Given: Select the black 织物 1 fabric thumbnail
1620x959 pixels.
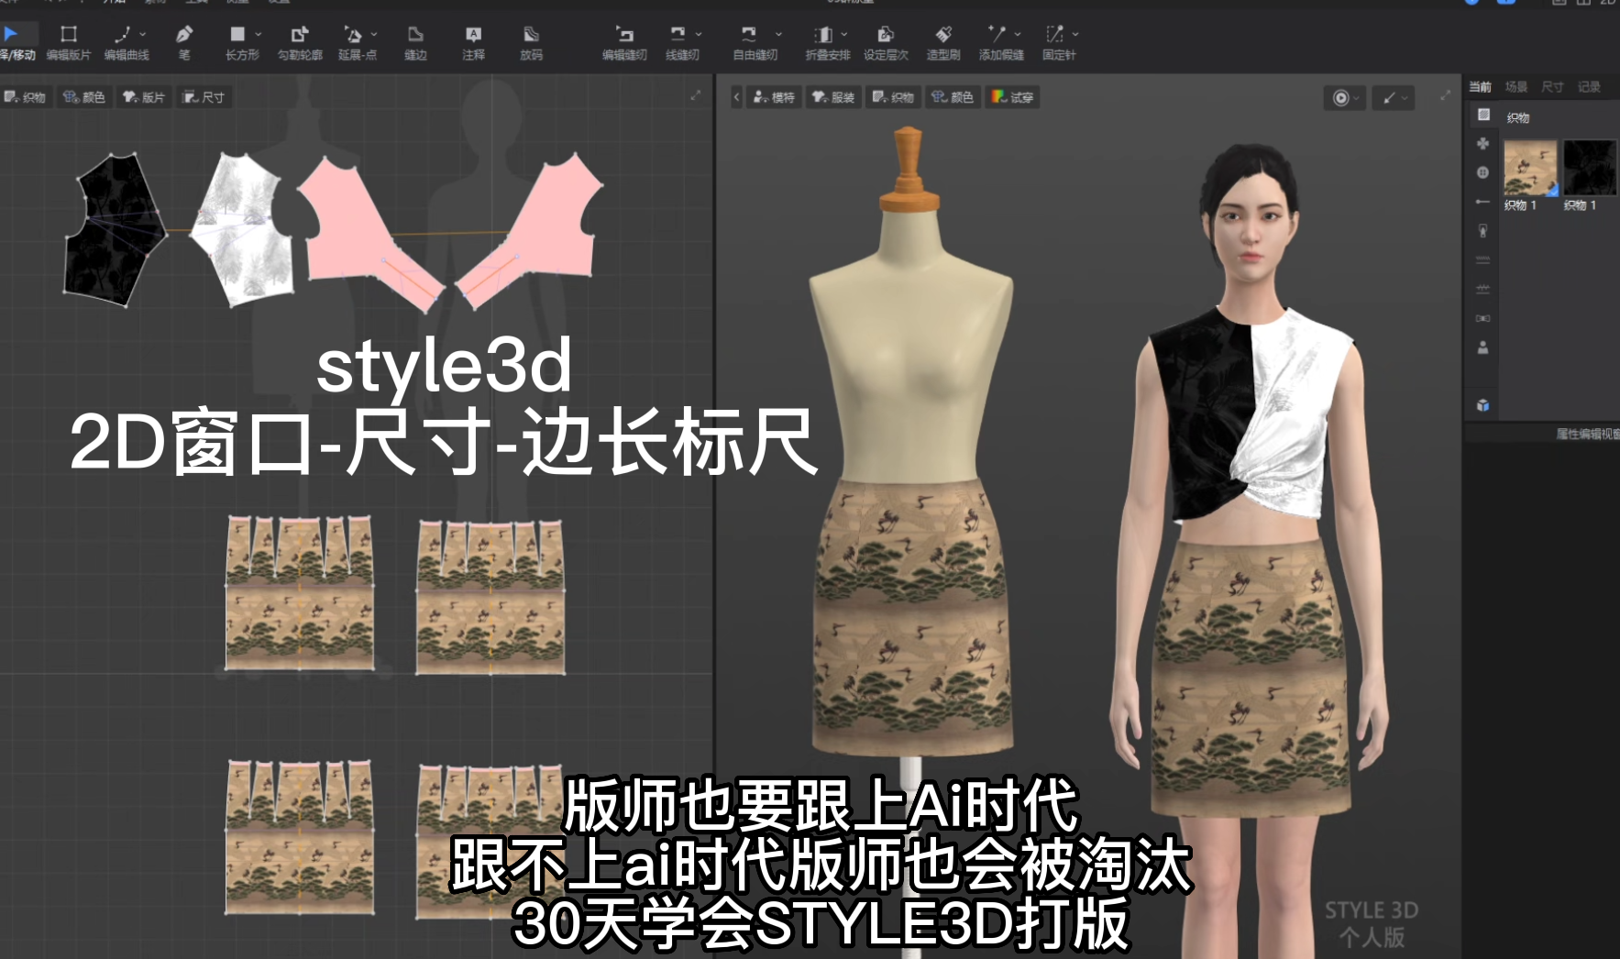Looking at the screenshot, I should point(1589,168).
